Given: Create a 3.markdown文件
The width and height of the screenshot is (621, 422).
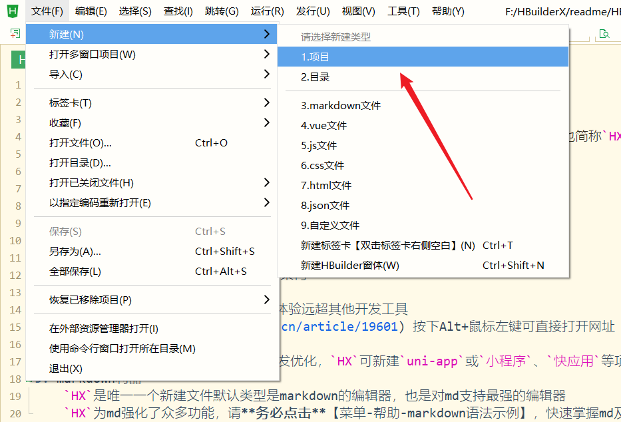Looking at the screenshot, I should [x=423, y=105].
